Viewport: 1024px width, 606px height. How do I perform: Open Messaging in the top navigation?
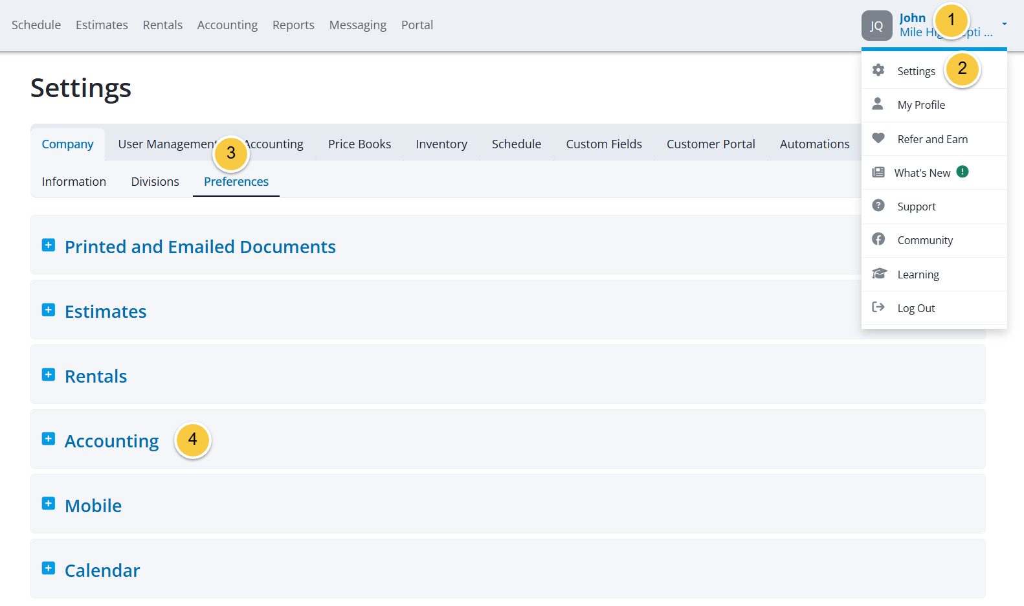[x=358, y=25]
